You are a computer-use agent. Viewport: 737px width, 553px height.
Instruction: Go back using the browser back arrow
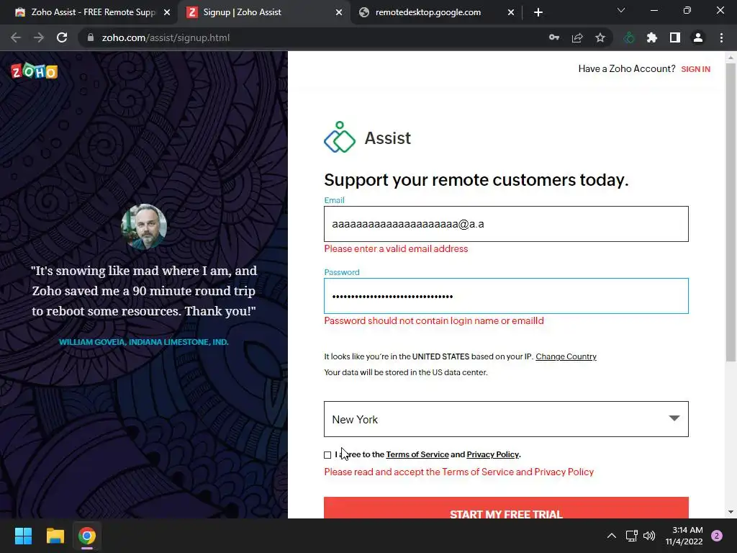(x=16, y=37)
